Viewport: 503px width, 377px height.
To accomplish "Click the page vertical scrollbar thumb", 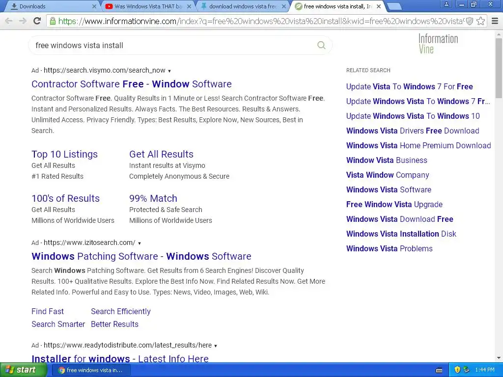I will 499,68.
